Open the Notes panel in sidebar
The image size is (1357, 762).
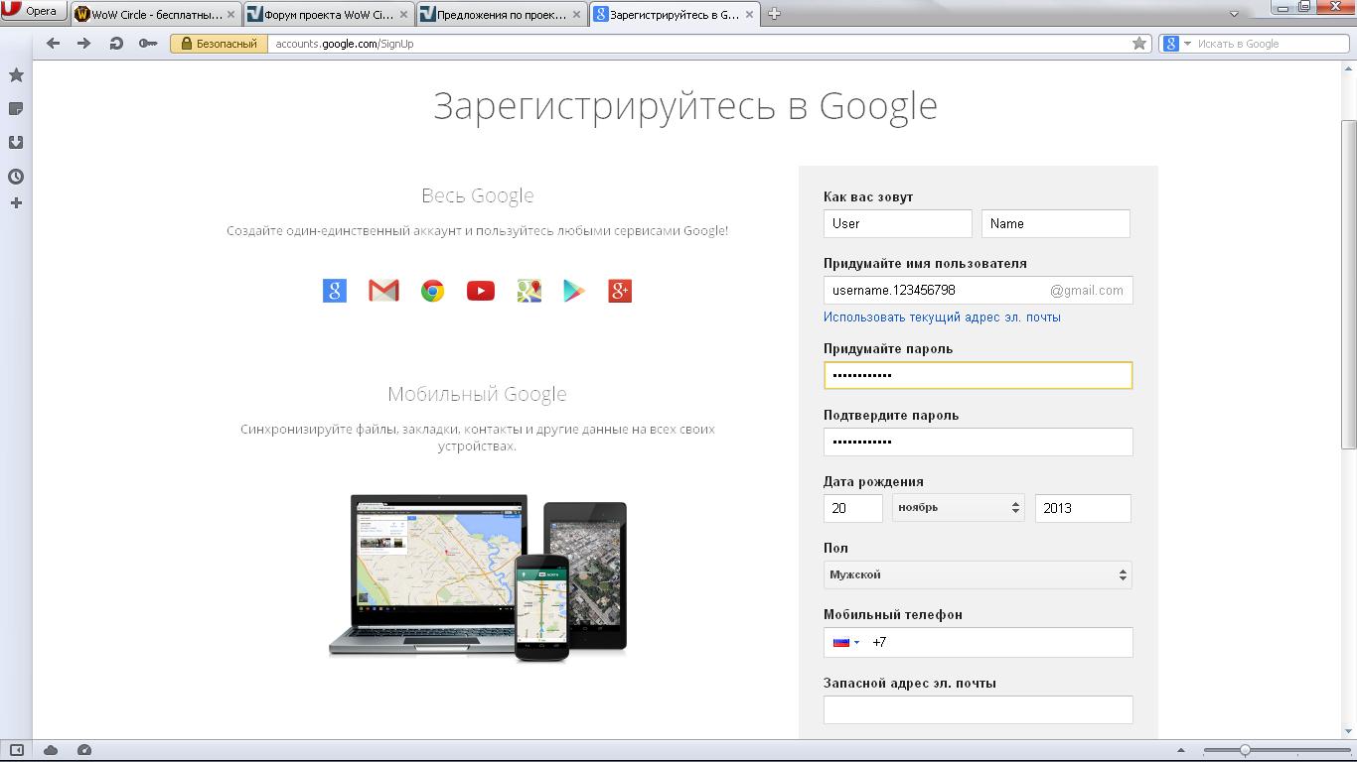(x=16, y=109)
